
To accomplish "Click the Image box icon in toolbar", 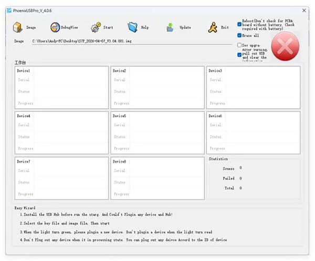I will tap(18, 27).
